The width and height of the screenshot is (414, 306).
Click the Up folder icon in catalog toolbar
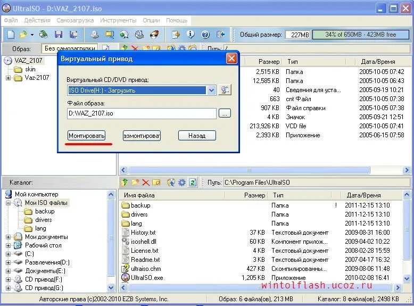(125, 182)
